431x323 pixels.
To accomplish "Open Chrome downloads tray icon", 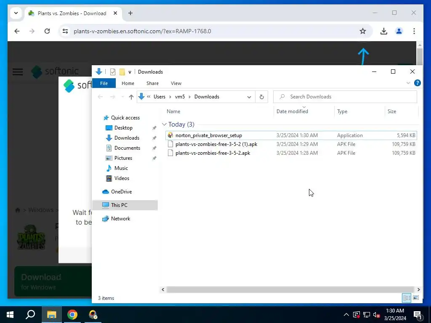I will pyautogui.click(x=384, y=31).
